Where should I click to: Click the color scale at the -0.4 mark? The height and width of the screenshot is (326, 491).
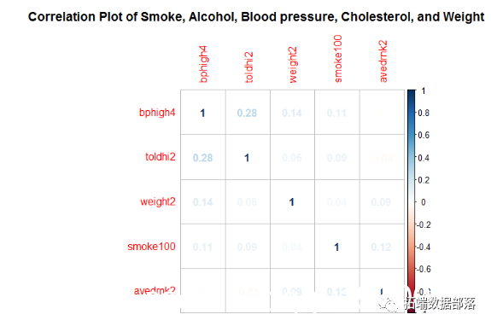[411, 247]
